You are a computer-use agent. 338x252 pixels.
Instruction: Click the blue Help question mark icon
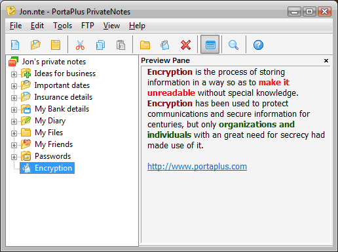tap(258, 45)
